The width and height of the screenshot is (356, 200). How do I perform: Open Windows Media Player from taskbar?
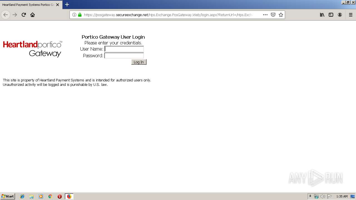point(41,196)
